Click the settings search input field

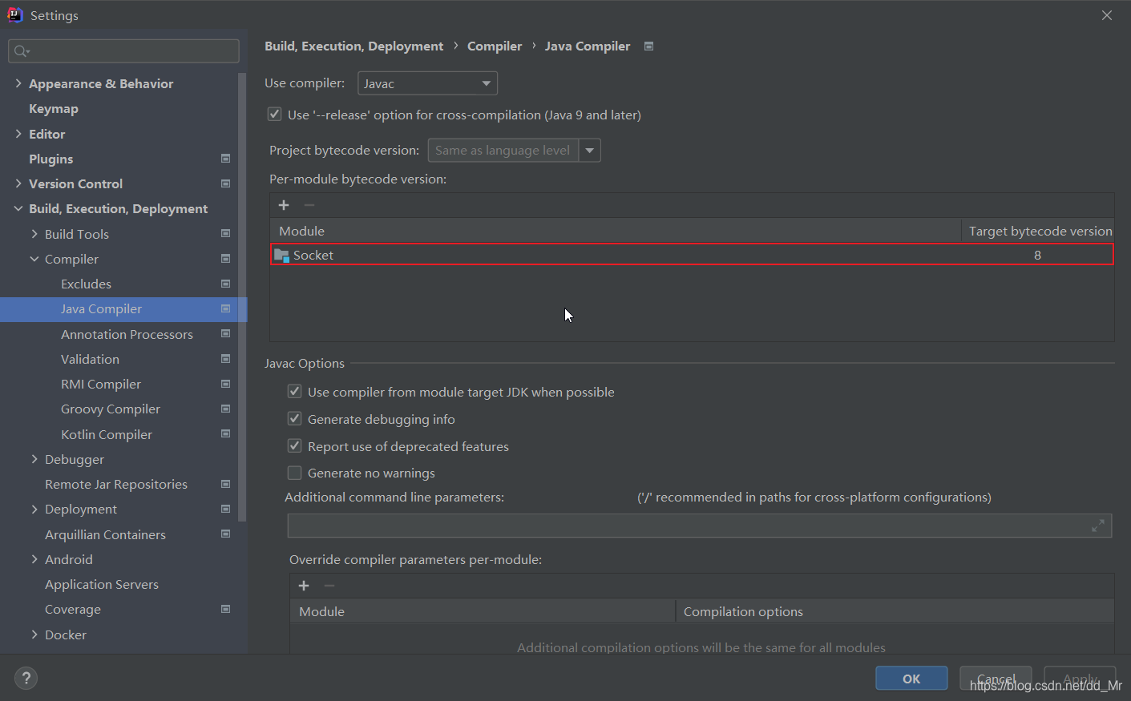point(123,51)
